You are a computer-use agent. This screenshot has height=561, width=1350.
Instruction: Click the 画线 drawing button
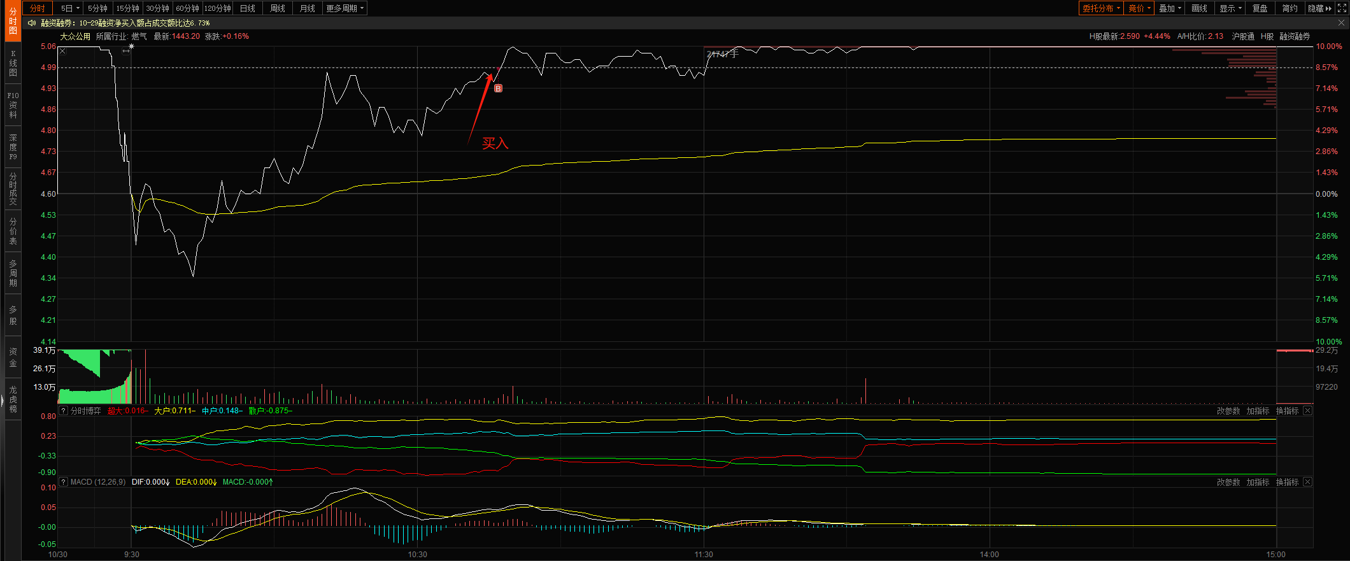tap(1199, 8)
